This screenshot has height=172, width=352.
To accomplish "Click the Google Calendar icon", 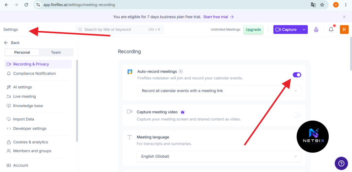I will coord(130,72).
